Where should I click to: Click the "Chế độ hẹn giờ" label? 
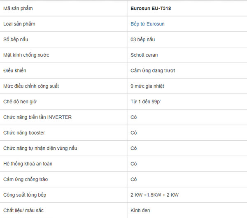(20, 102)
